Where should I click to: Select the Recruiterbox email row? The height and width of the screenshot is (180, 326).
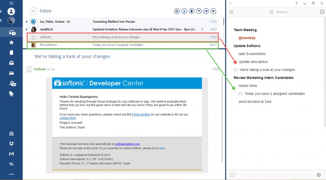tap(123, 45)
